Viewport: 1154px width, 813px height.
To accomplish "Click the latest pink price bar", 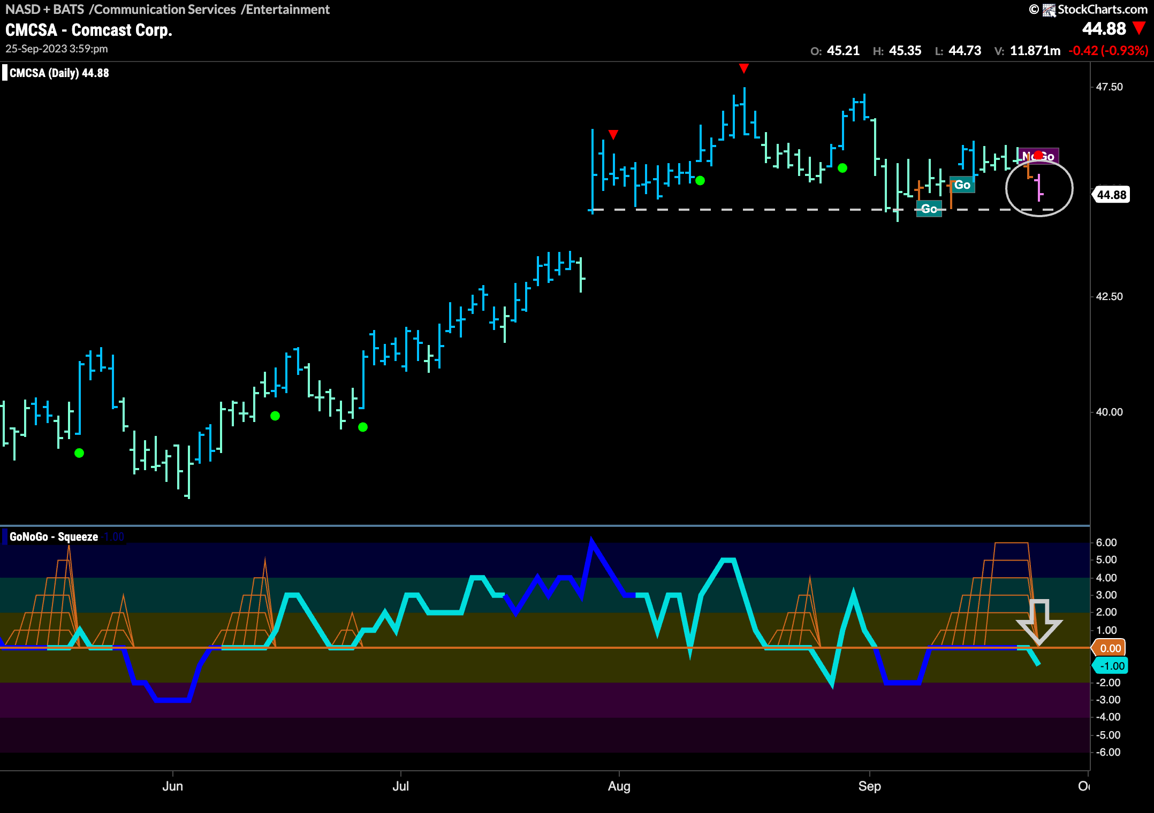I will (x=1039, y=187).
